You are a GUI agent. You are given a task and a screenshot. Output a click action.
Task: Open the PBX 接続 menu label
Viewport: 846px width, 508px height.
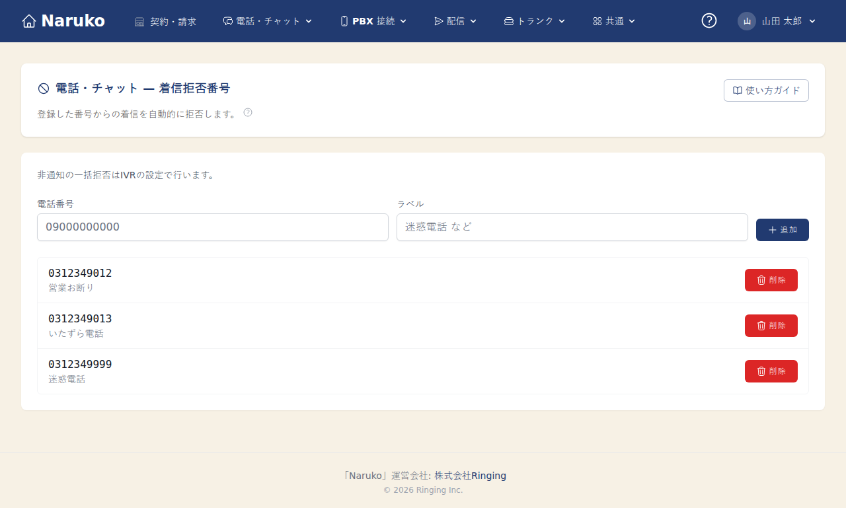[373, 21]
